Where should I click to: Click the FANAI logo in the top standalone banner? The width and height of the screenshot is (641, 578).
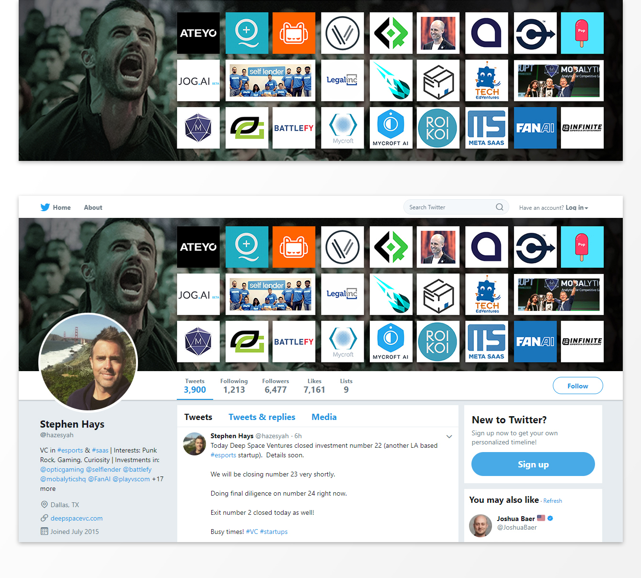click(535, 128)
